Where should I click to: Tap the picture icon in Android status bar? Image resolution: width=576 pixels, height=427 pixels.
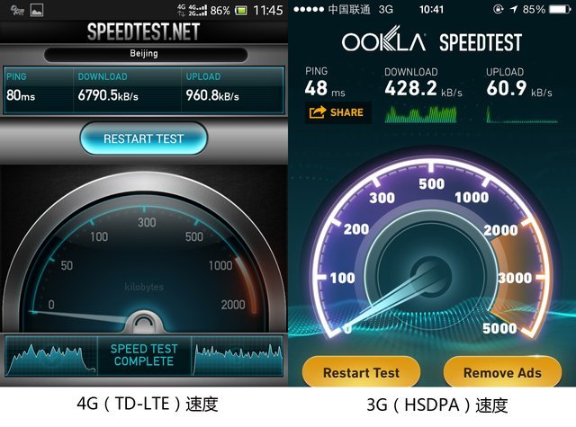tap(37, 10)
